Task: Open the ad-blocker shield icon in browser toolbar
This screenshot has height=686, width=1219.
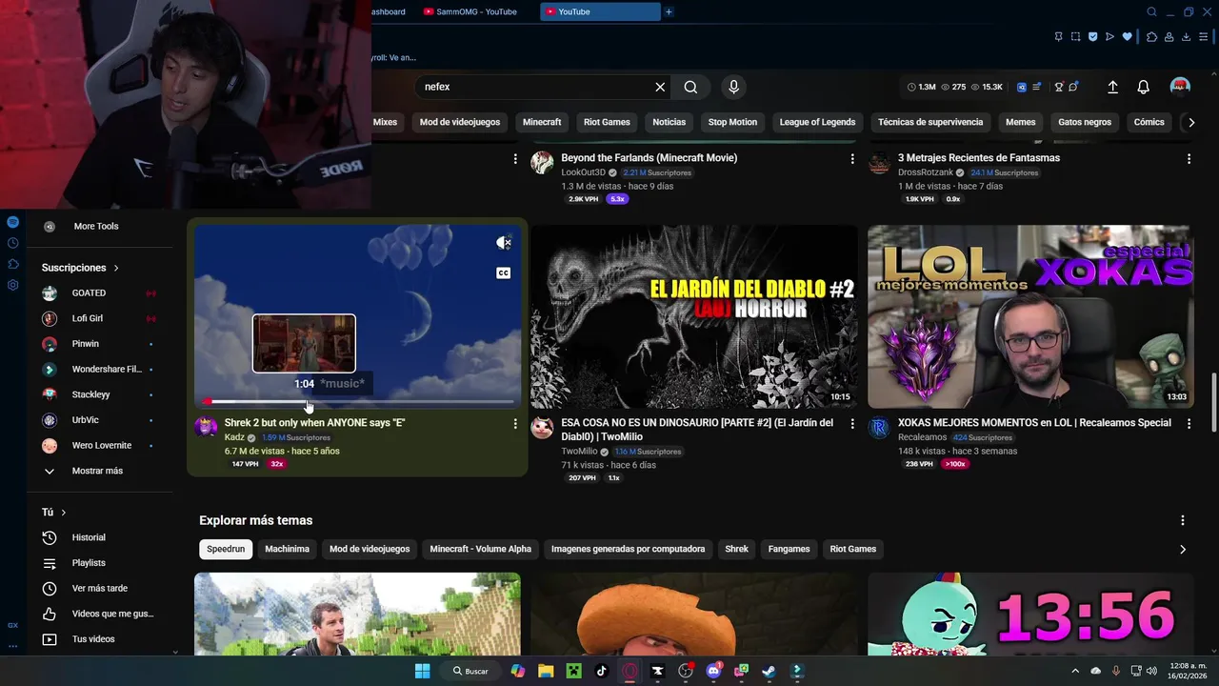Action: 1092,37
